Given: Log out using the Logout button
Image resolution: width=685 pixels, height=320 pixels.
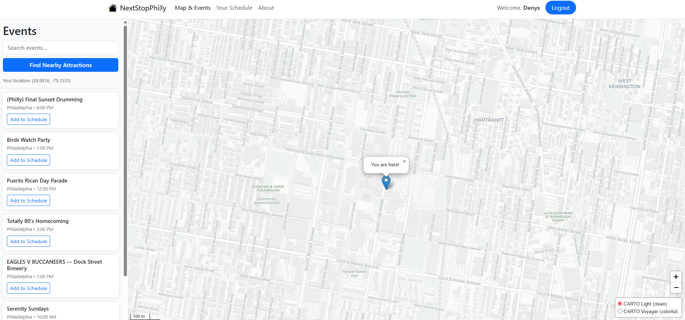Looking at the screenshot, I should pos(561,8).
